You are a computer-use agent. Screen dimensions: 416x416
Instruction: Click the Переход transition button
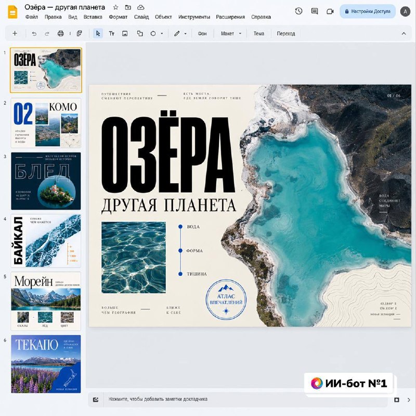pos(285,33)
